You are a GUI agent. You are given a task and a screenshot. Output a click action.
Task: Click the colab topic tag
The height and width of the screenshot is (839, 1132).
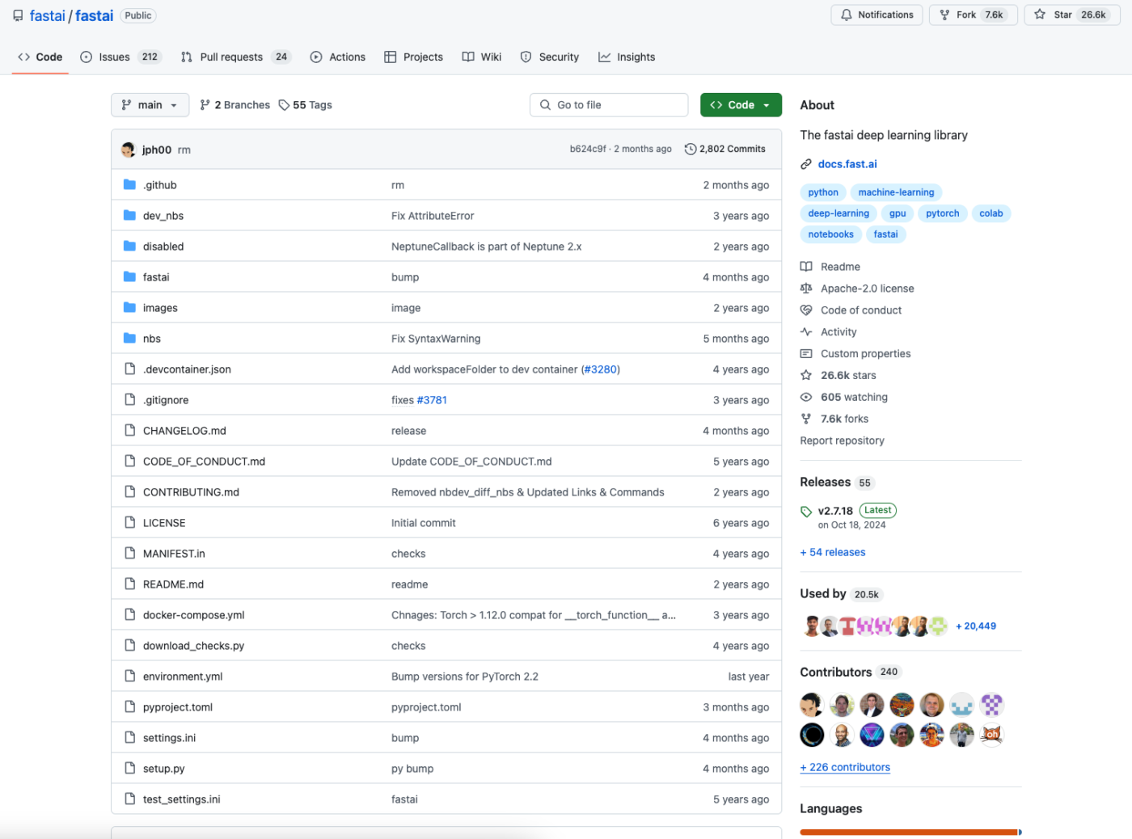991,213
